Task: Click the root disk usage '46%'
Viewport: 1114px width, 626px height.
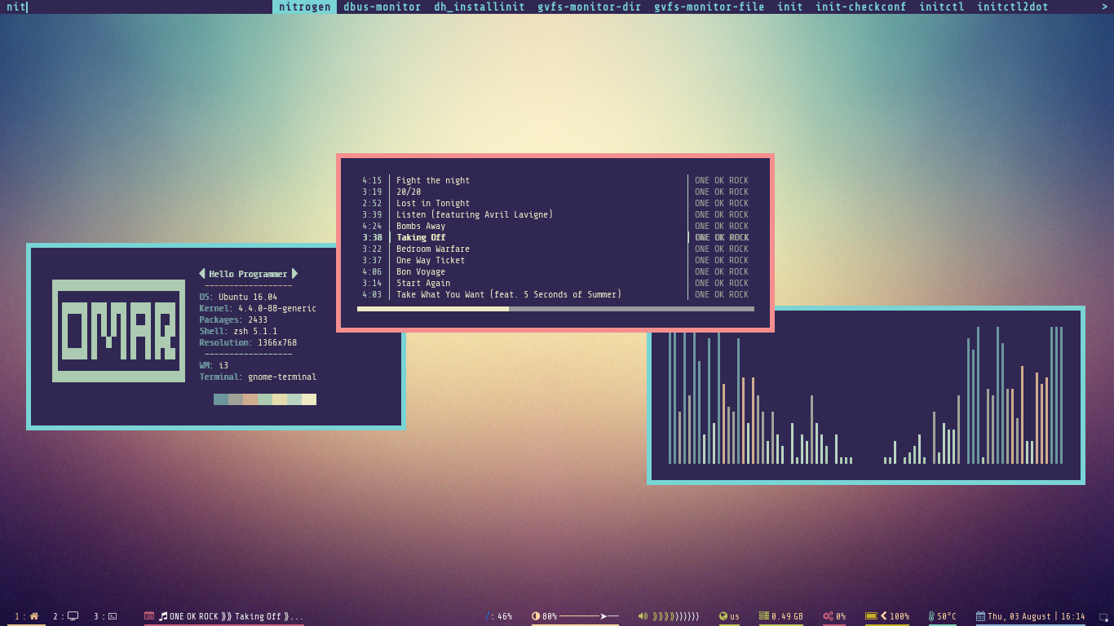Action: [505, 617]
